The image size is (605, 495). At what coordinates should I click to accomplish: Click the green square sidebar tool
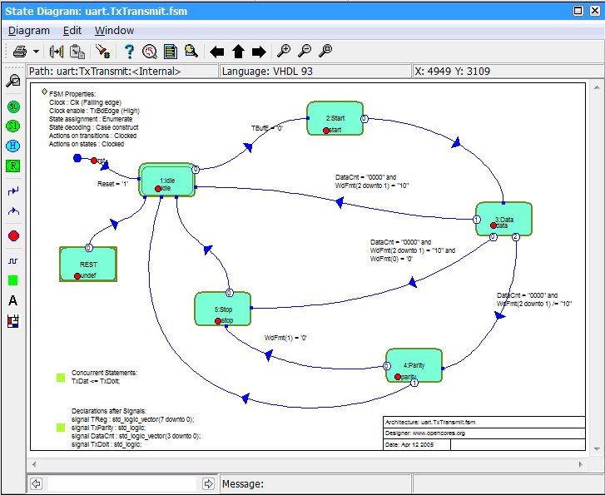(x=13, y=280)
